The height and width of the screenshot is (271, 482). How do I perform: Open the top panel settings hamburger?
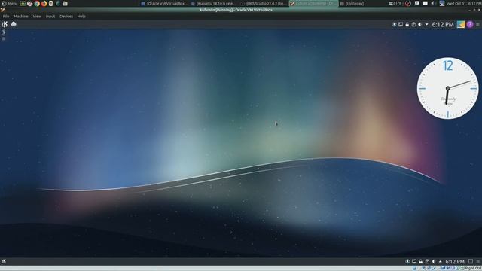477,24
